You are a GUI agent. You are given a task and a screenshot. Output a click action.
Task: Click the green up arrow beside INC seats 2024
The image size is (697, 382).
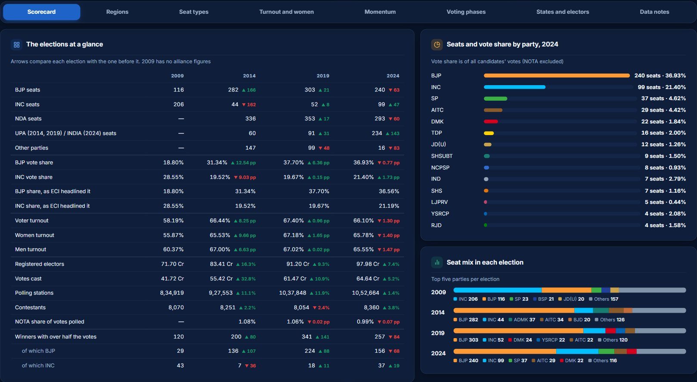coord(390,105)
